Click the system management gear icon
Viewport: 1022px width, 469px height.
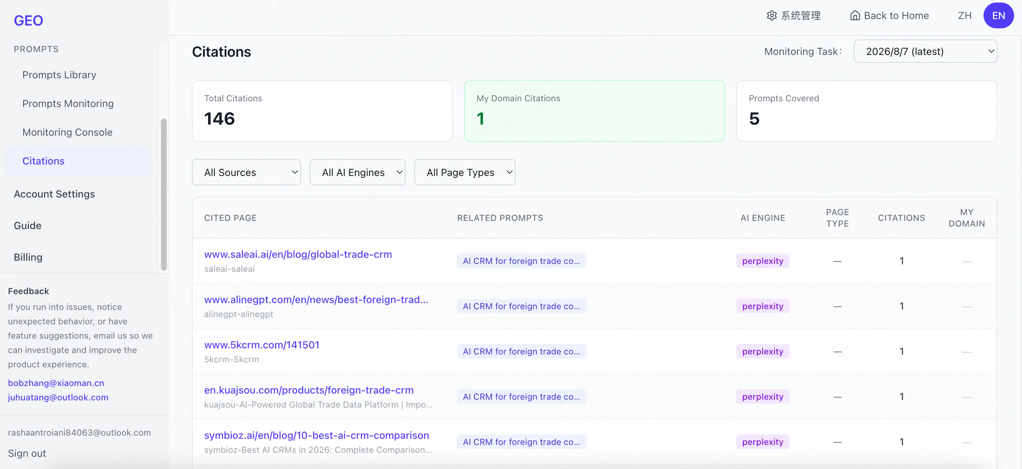click(x=771, y=15)
